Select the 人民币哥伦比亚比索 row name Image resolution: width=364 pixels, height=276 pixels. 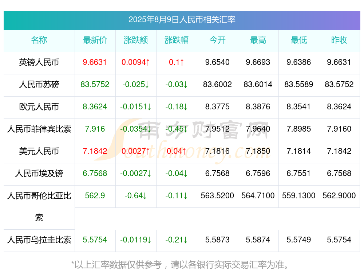tap(39, 207)
